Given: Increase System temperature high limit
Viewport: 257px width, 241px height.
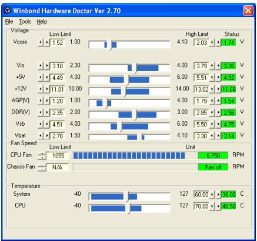Looking at the screenshot, I should 218,195.
